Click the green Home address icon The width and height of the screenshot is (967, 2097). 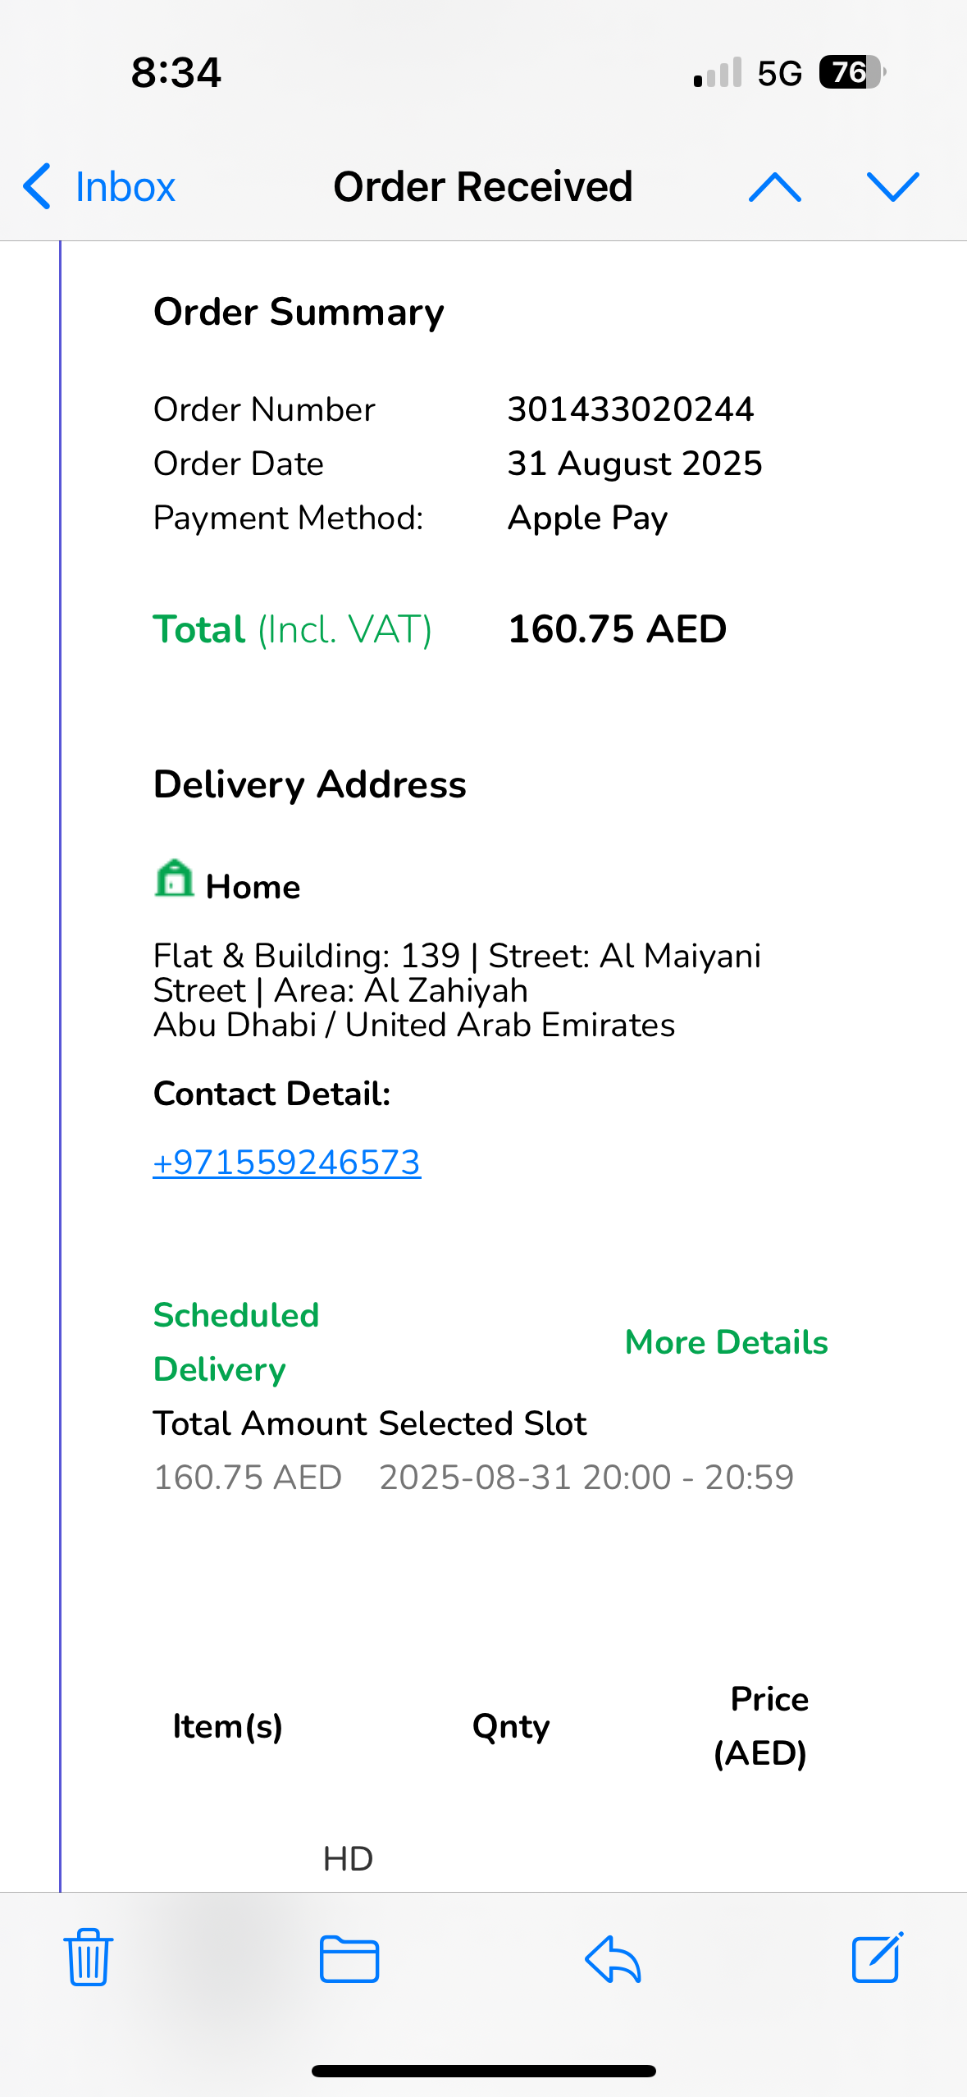174,879
